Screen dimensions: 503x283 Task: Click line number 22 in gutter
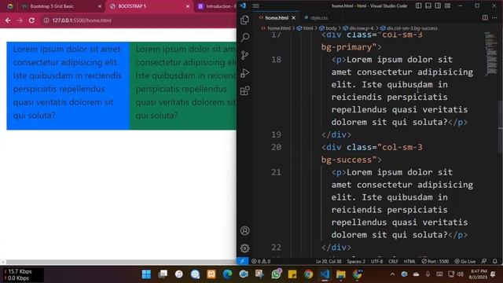276,248
